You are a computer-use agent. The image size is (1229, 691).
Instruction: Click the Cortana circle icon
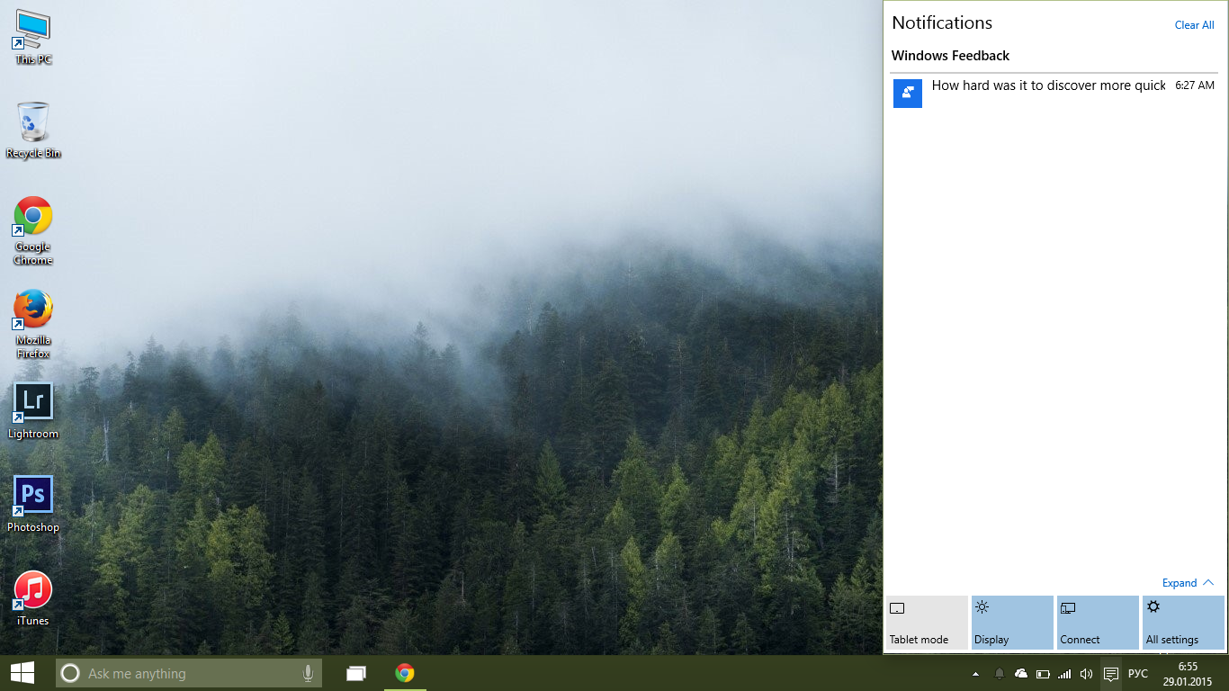coord(70,673)
